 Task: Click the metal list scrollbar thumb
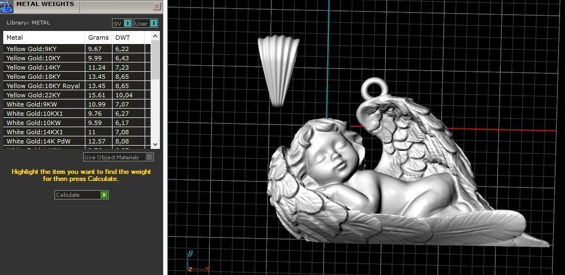155,60
